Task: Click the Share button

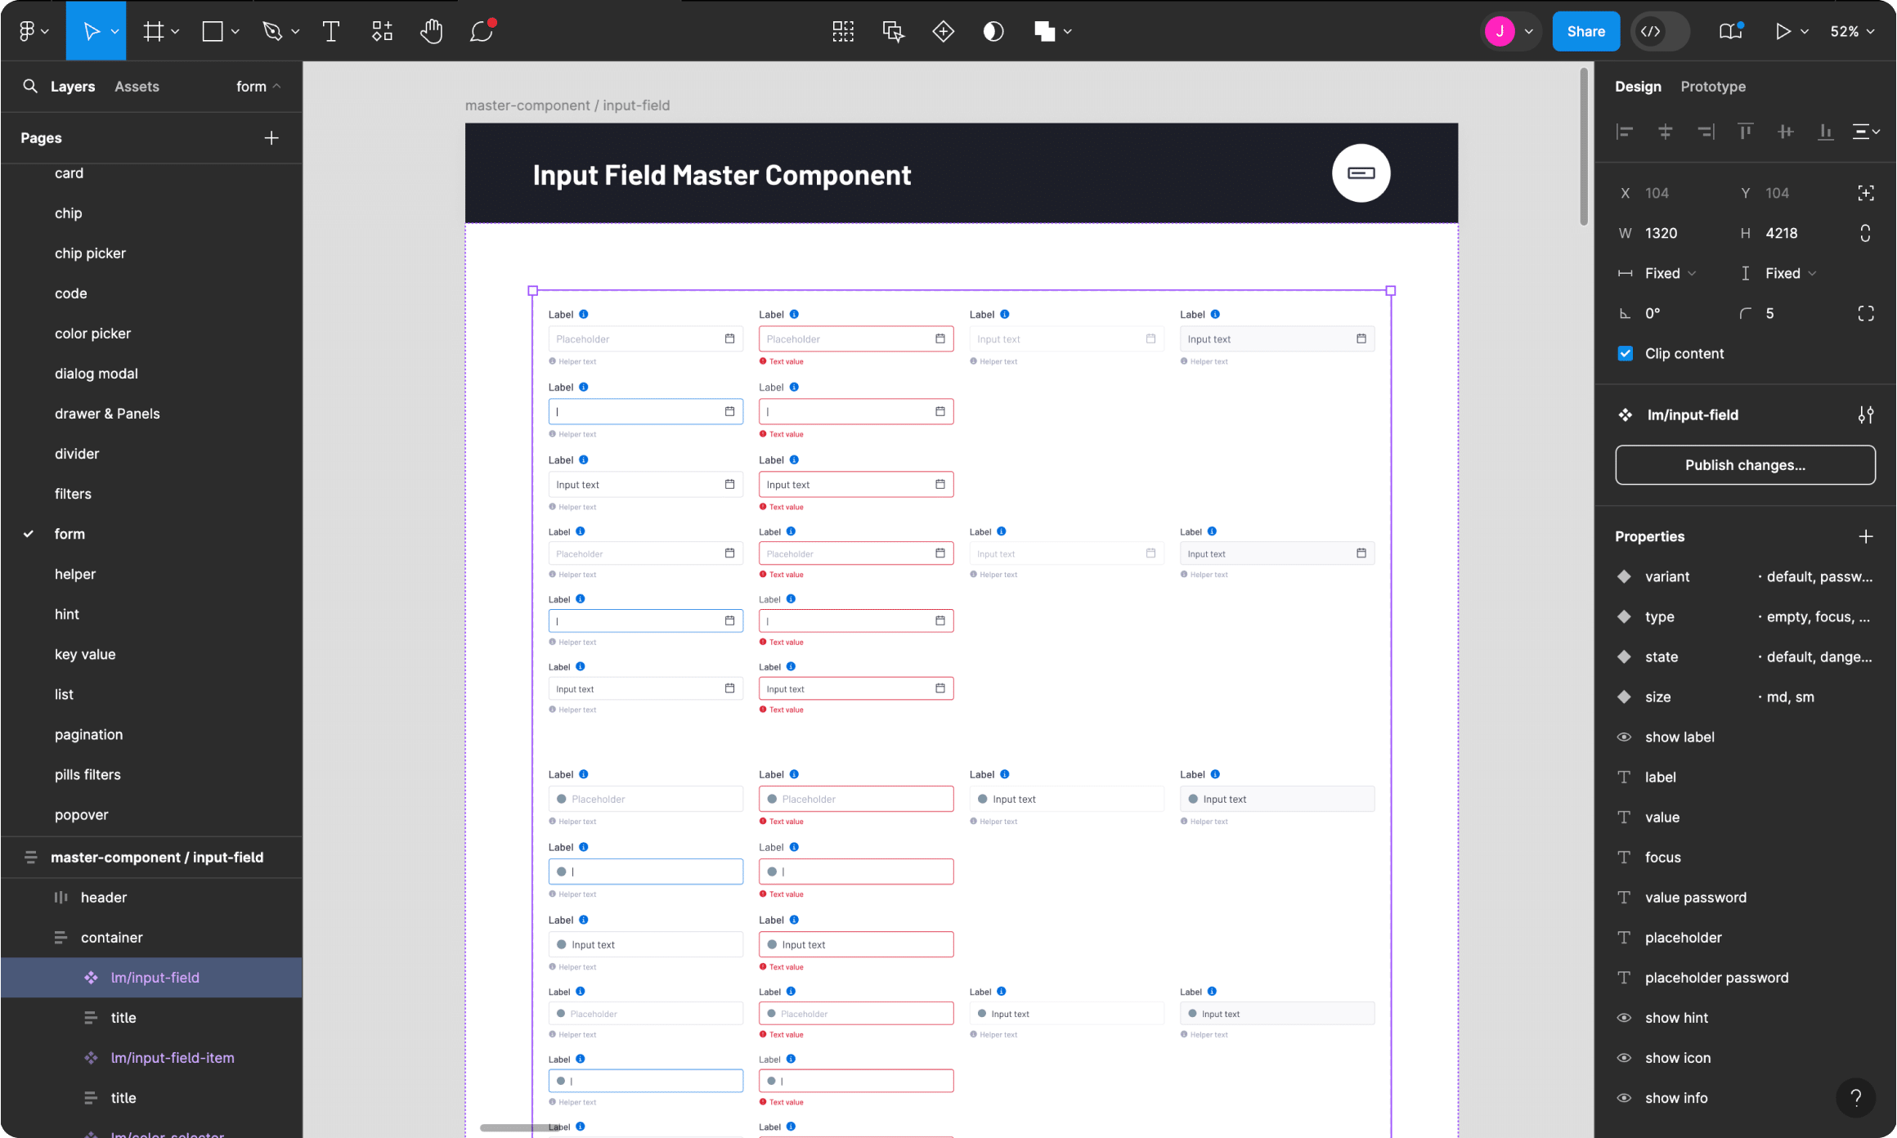Action: pyautogui.click(x=1585, y=31)
